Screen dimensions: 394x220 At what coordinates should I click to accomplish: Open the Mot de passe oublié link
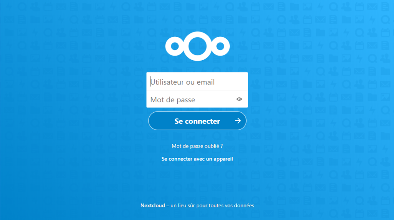pyautogui.click(x=197, y=146)
